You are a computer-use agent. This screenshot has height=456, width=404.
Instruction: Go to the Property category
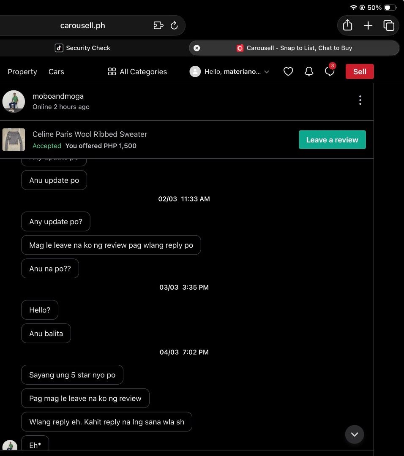coord(22,72)
